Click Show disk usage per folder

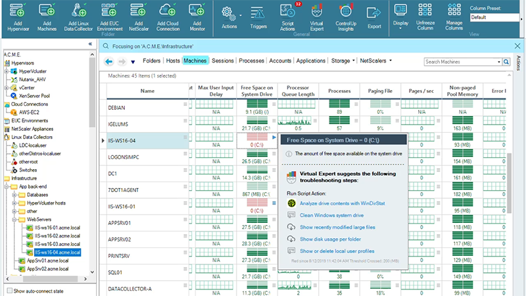[x=330, y=239]
